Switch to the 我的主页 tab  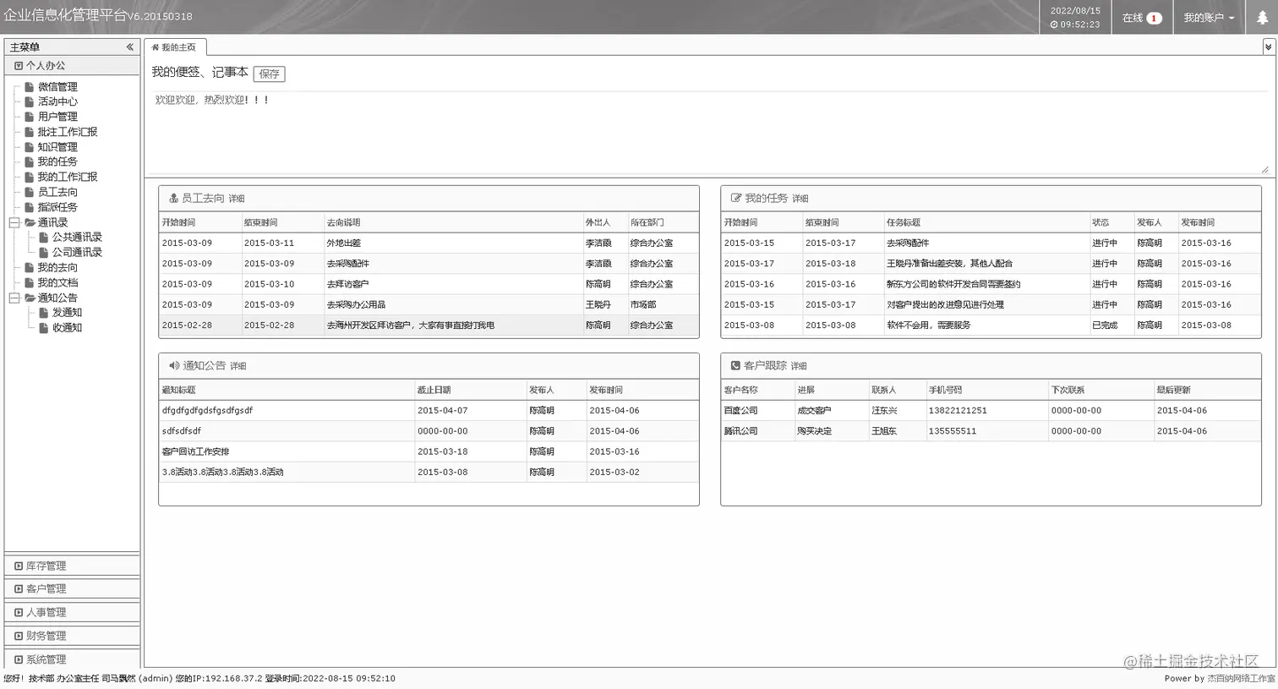pos(174,47)
